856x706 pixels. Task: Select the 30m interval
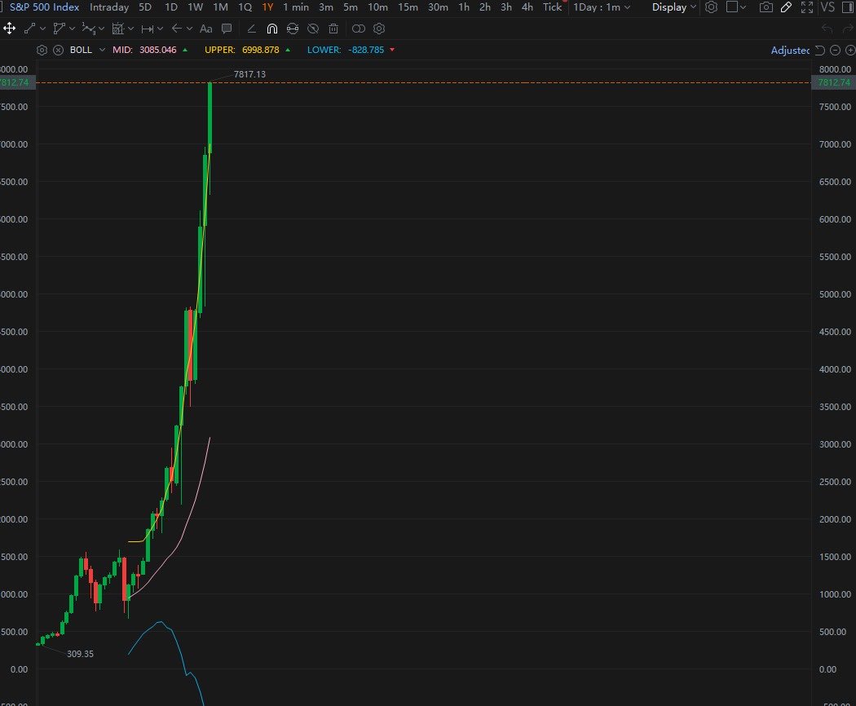coord(438,7)
